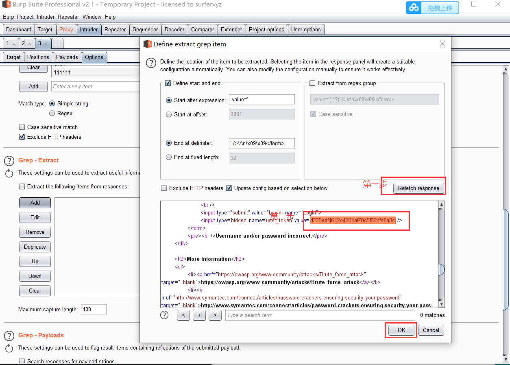Click the Burp logo in the dialog title
Viewport: 510px width, 365px height.
point(148,44)
